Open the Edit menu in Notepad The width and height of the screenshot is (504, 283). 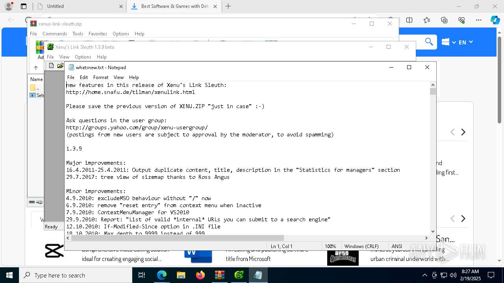pyautogui.click(x=84, y=77)
